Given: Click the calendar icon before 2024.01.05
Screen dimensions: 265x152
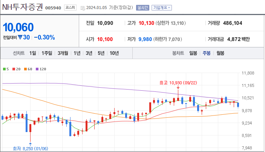Looking at the screenshot, I should (83, 8).
